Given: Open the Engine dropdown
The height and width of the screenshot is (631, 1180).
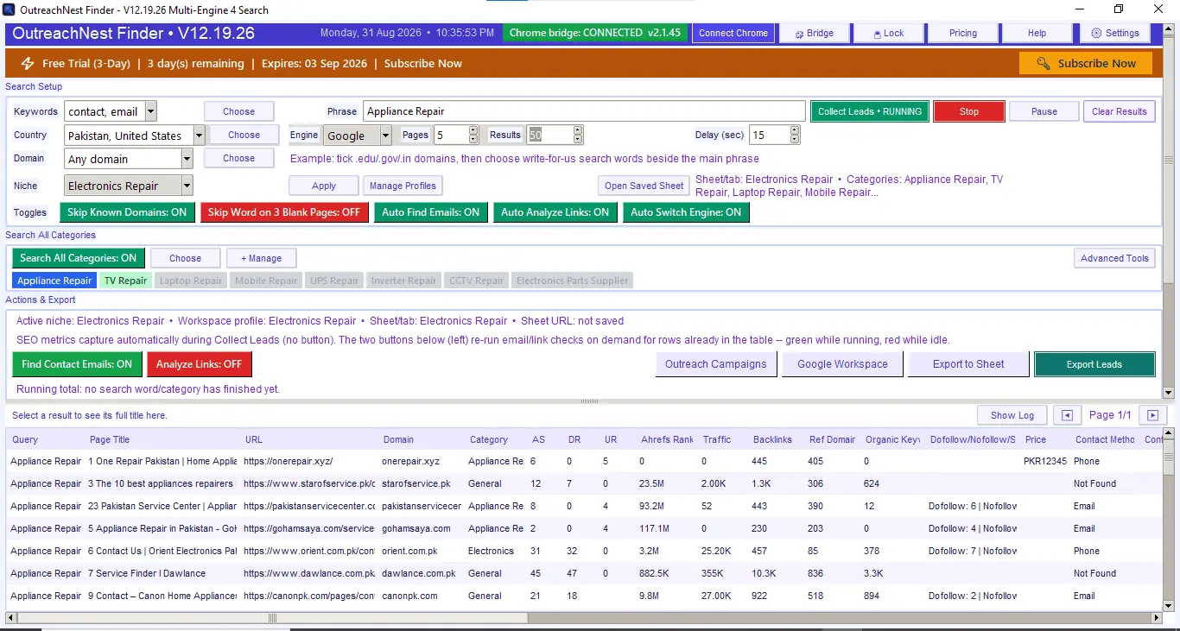Looking at the screenshot, I should tap(386, 136).
